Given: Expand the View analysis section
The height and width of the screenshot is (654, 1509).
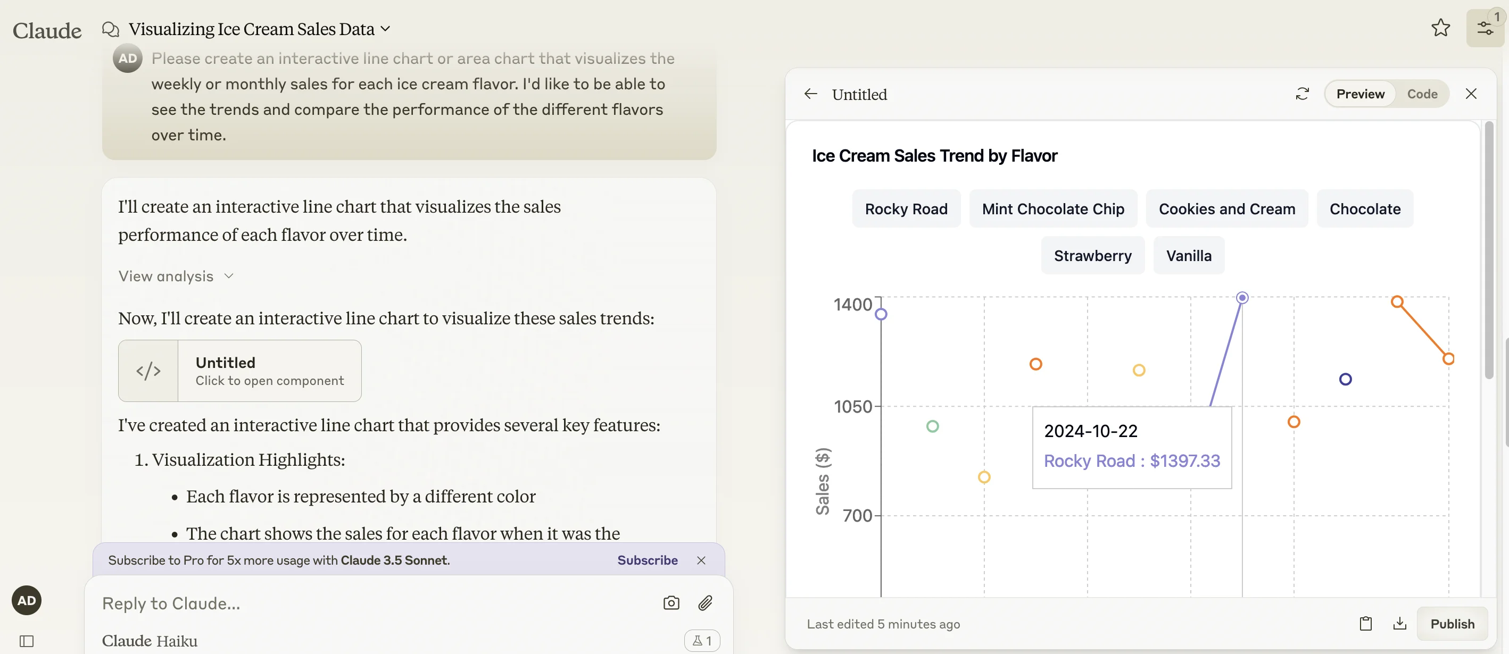Looking at the screenshot, I should click(176, 276).
